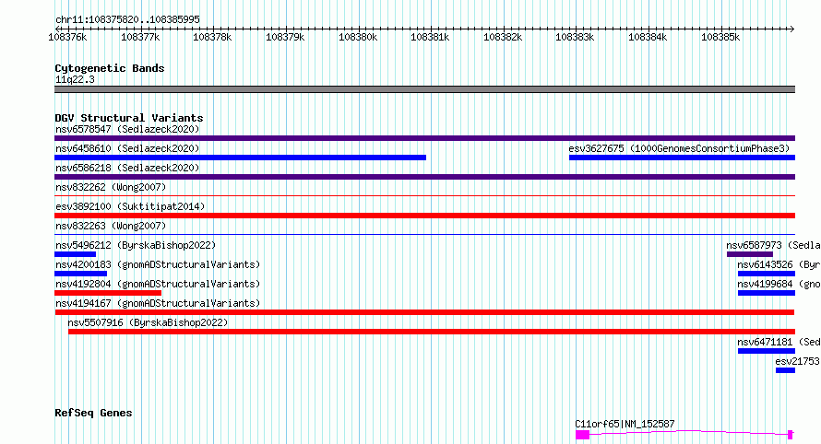Screen dimensions: 821x444
Task: Open nsv5507916 (ByrskaBishop2022) label
Action: [x=148, y=322]
